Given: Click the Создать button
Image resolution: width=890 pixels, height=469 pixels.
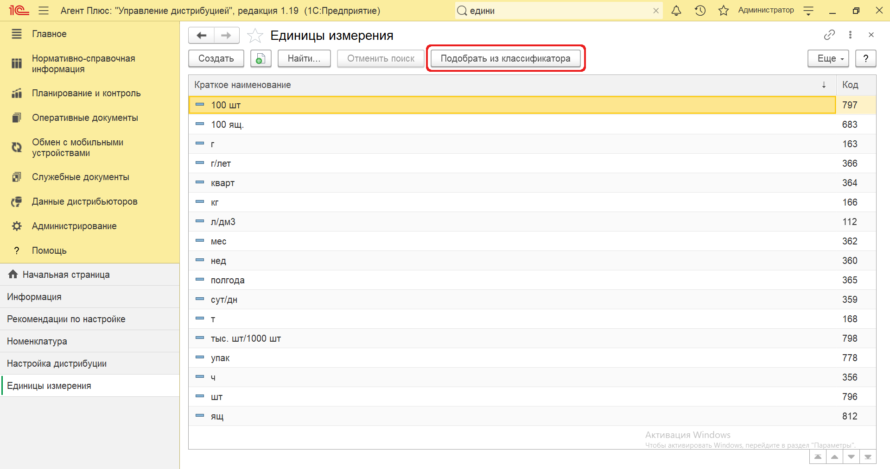Looking at the screenshot, I should click(x=216, y=58).
